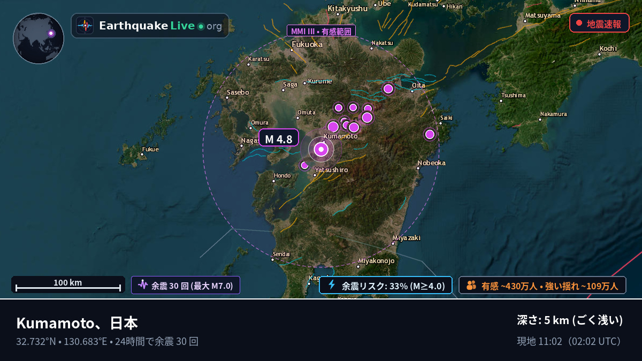642x361 pixels.
Task: Click the 有感 ~430万人 population text
Action: pos(509,286)
